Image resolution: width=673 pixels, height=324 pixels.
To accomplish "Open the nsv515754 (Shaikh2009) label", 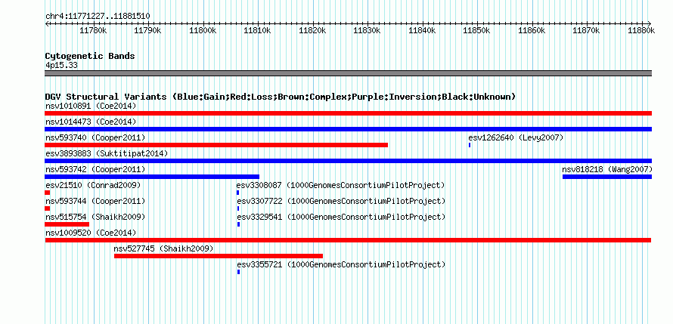I will 95,217.
